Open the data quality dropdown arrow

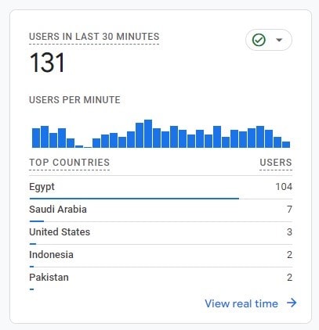279,40
